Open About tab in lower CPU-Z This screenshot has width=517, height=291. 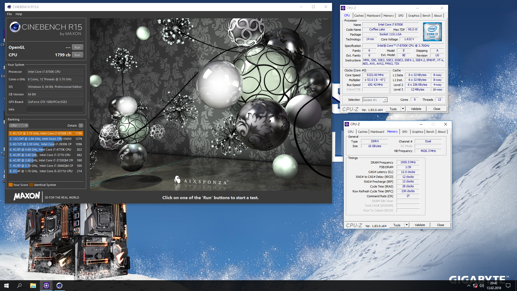pyautogui.click(x=442, y=132)
